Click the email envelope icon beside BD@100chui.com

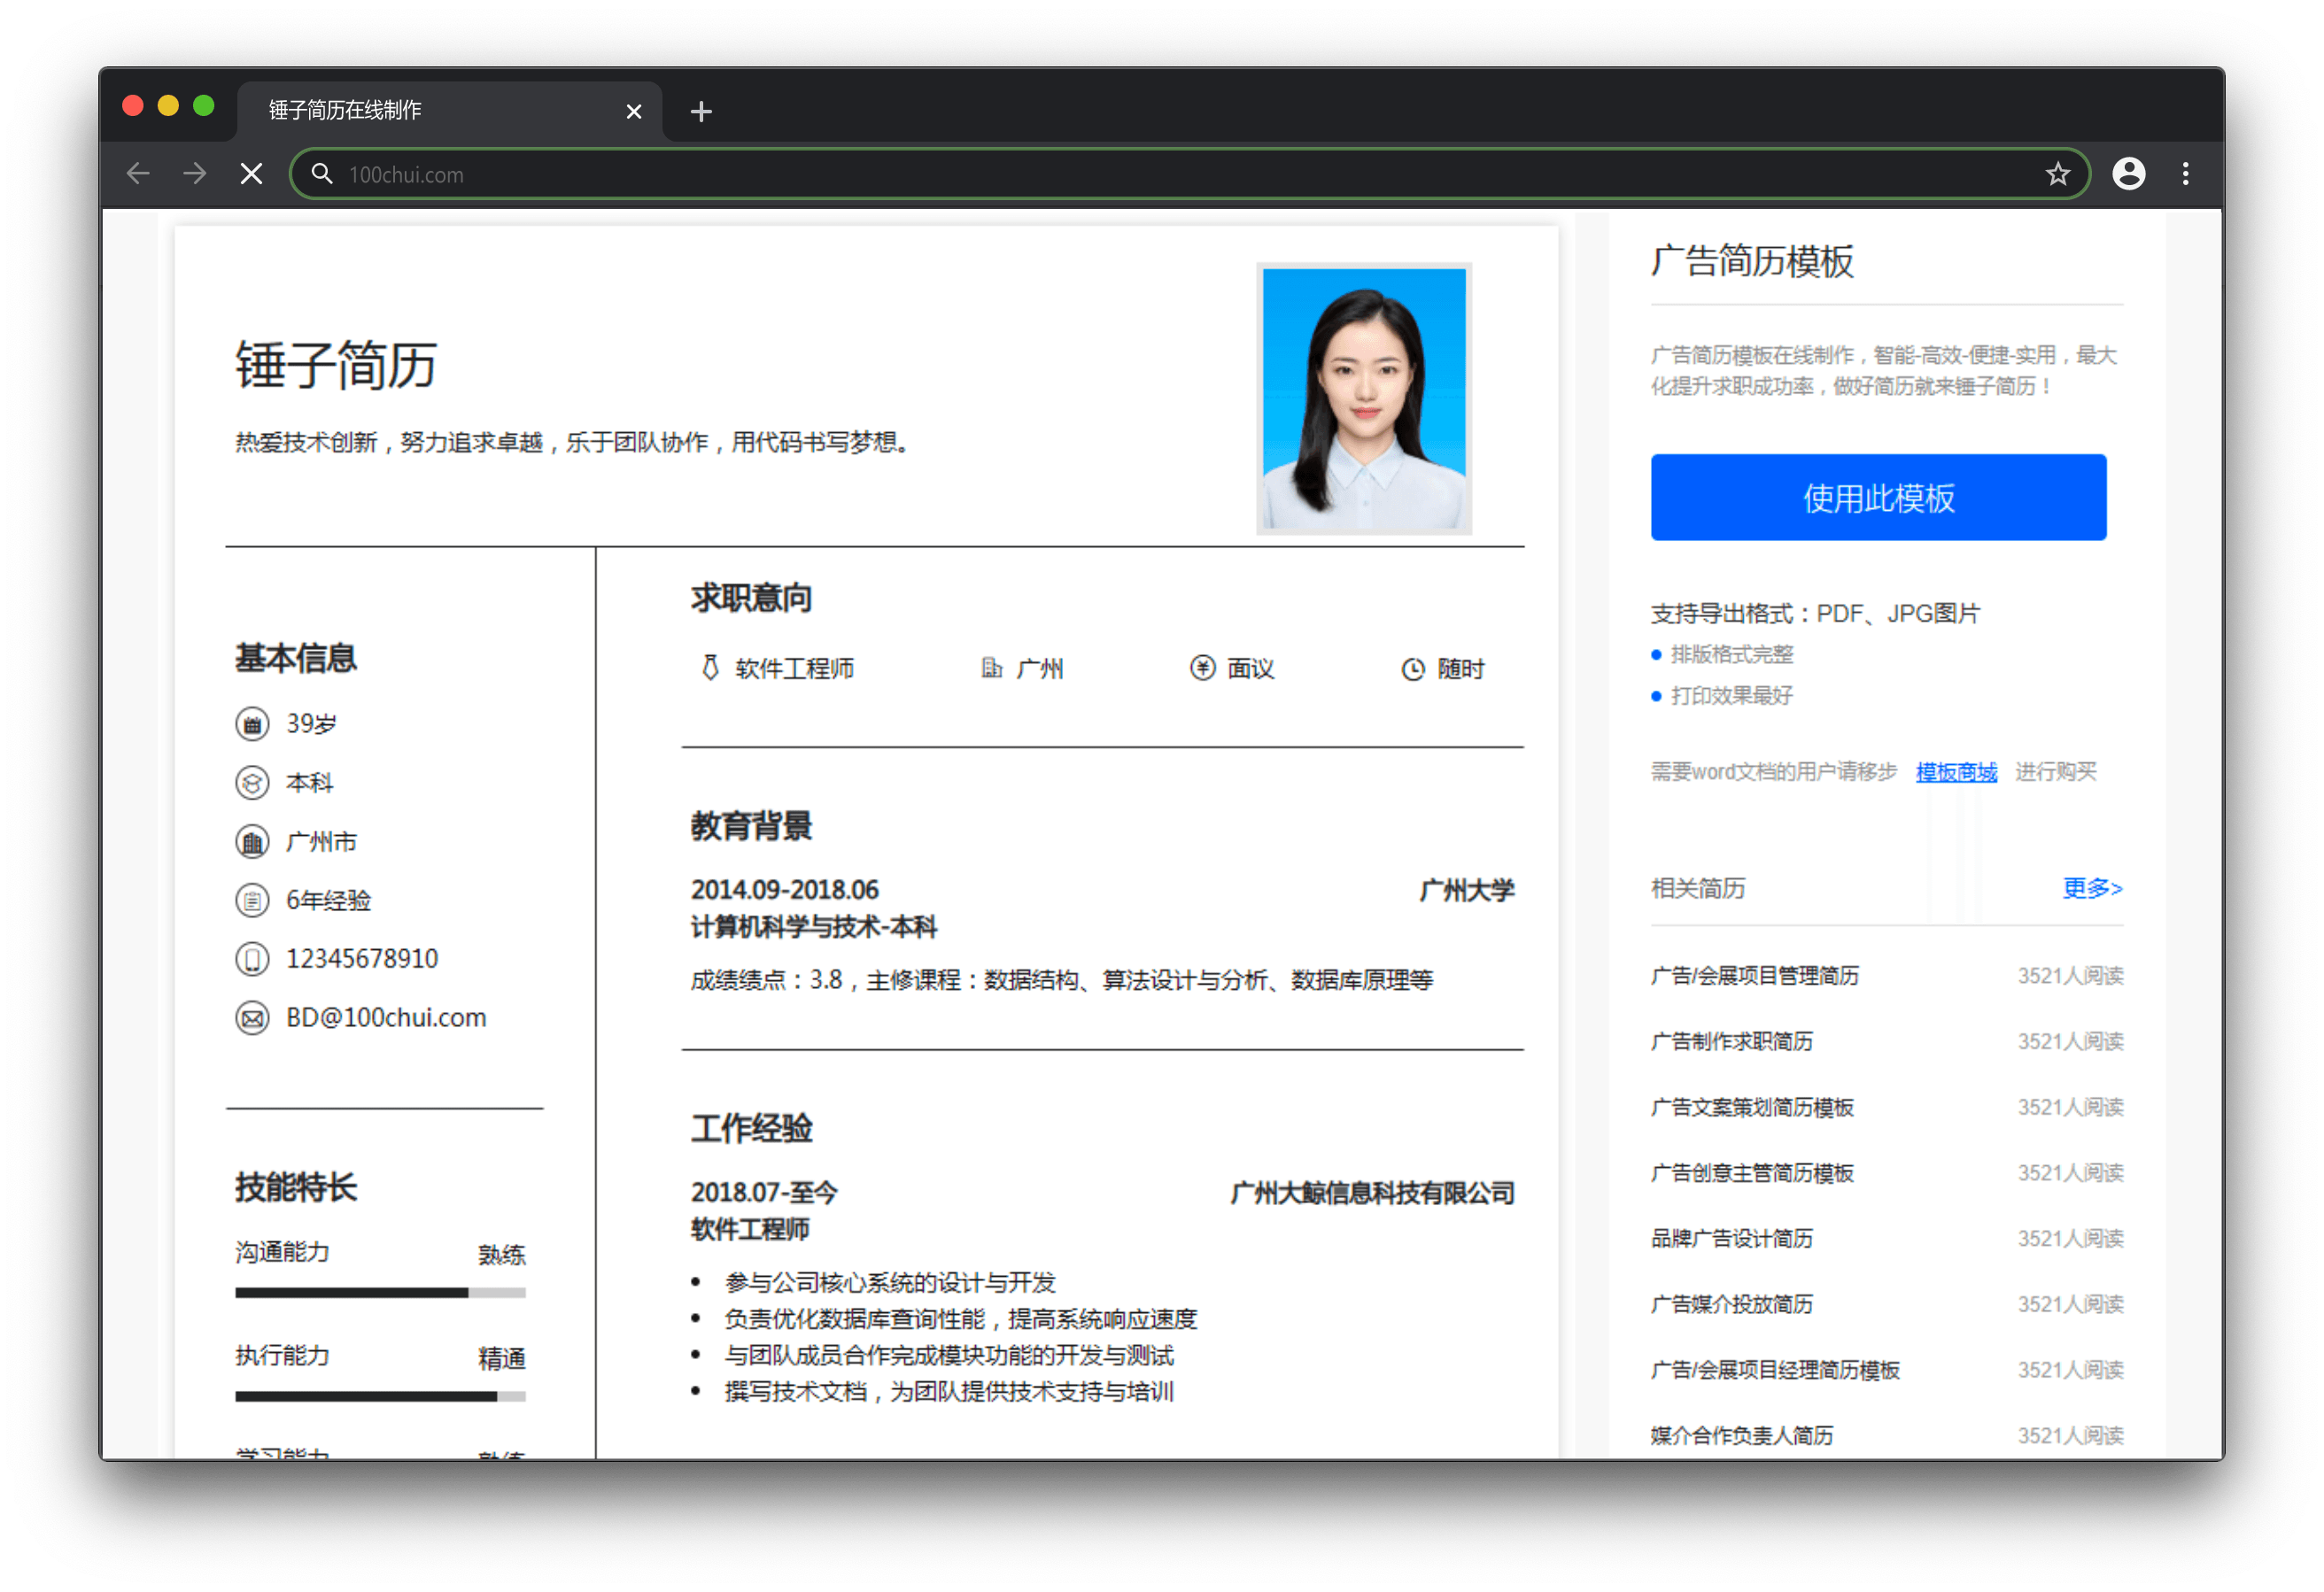252,1019
